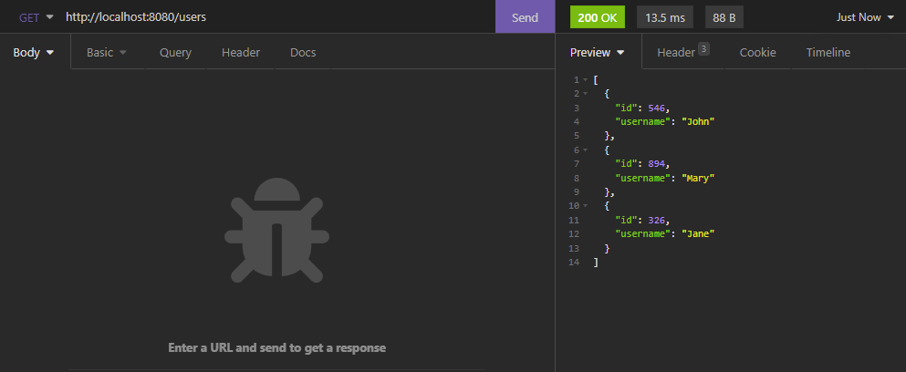The width and height of the screenshot is (906, 372).
Task: Open the Timeline tab
Action: [828, 53]
